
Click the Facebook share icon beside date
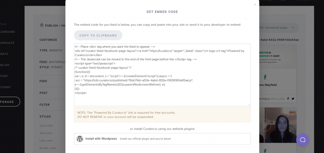pos(288,99)
